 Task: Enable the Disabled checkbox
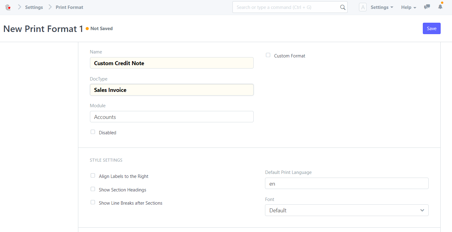[93, 132]
